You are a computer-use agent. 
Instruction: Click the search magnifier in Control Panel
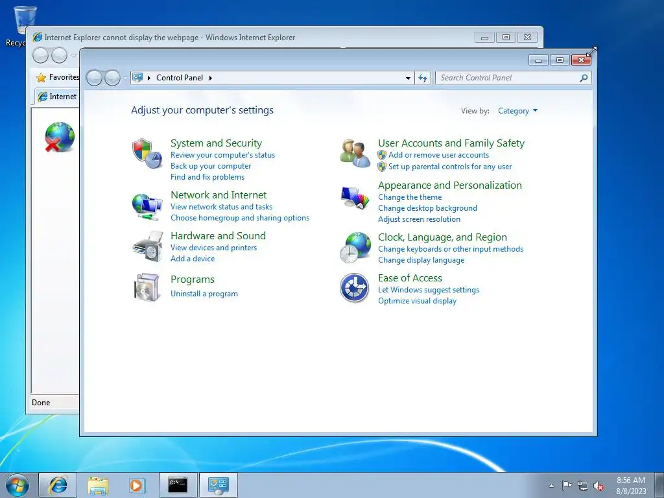[584, 78]
